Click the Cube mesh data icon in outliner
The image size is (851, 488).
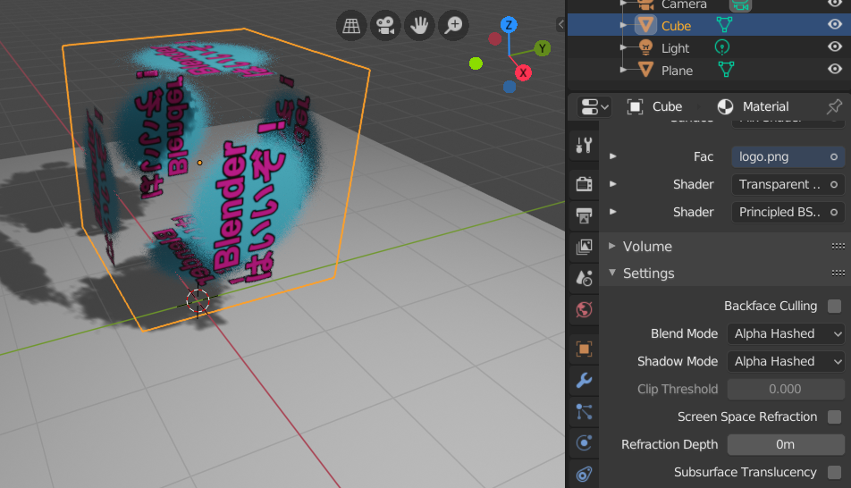click(x=725, y=25)
